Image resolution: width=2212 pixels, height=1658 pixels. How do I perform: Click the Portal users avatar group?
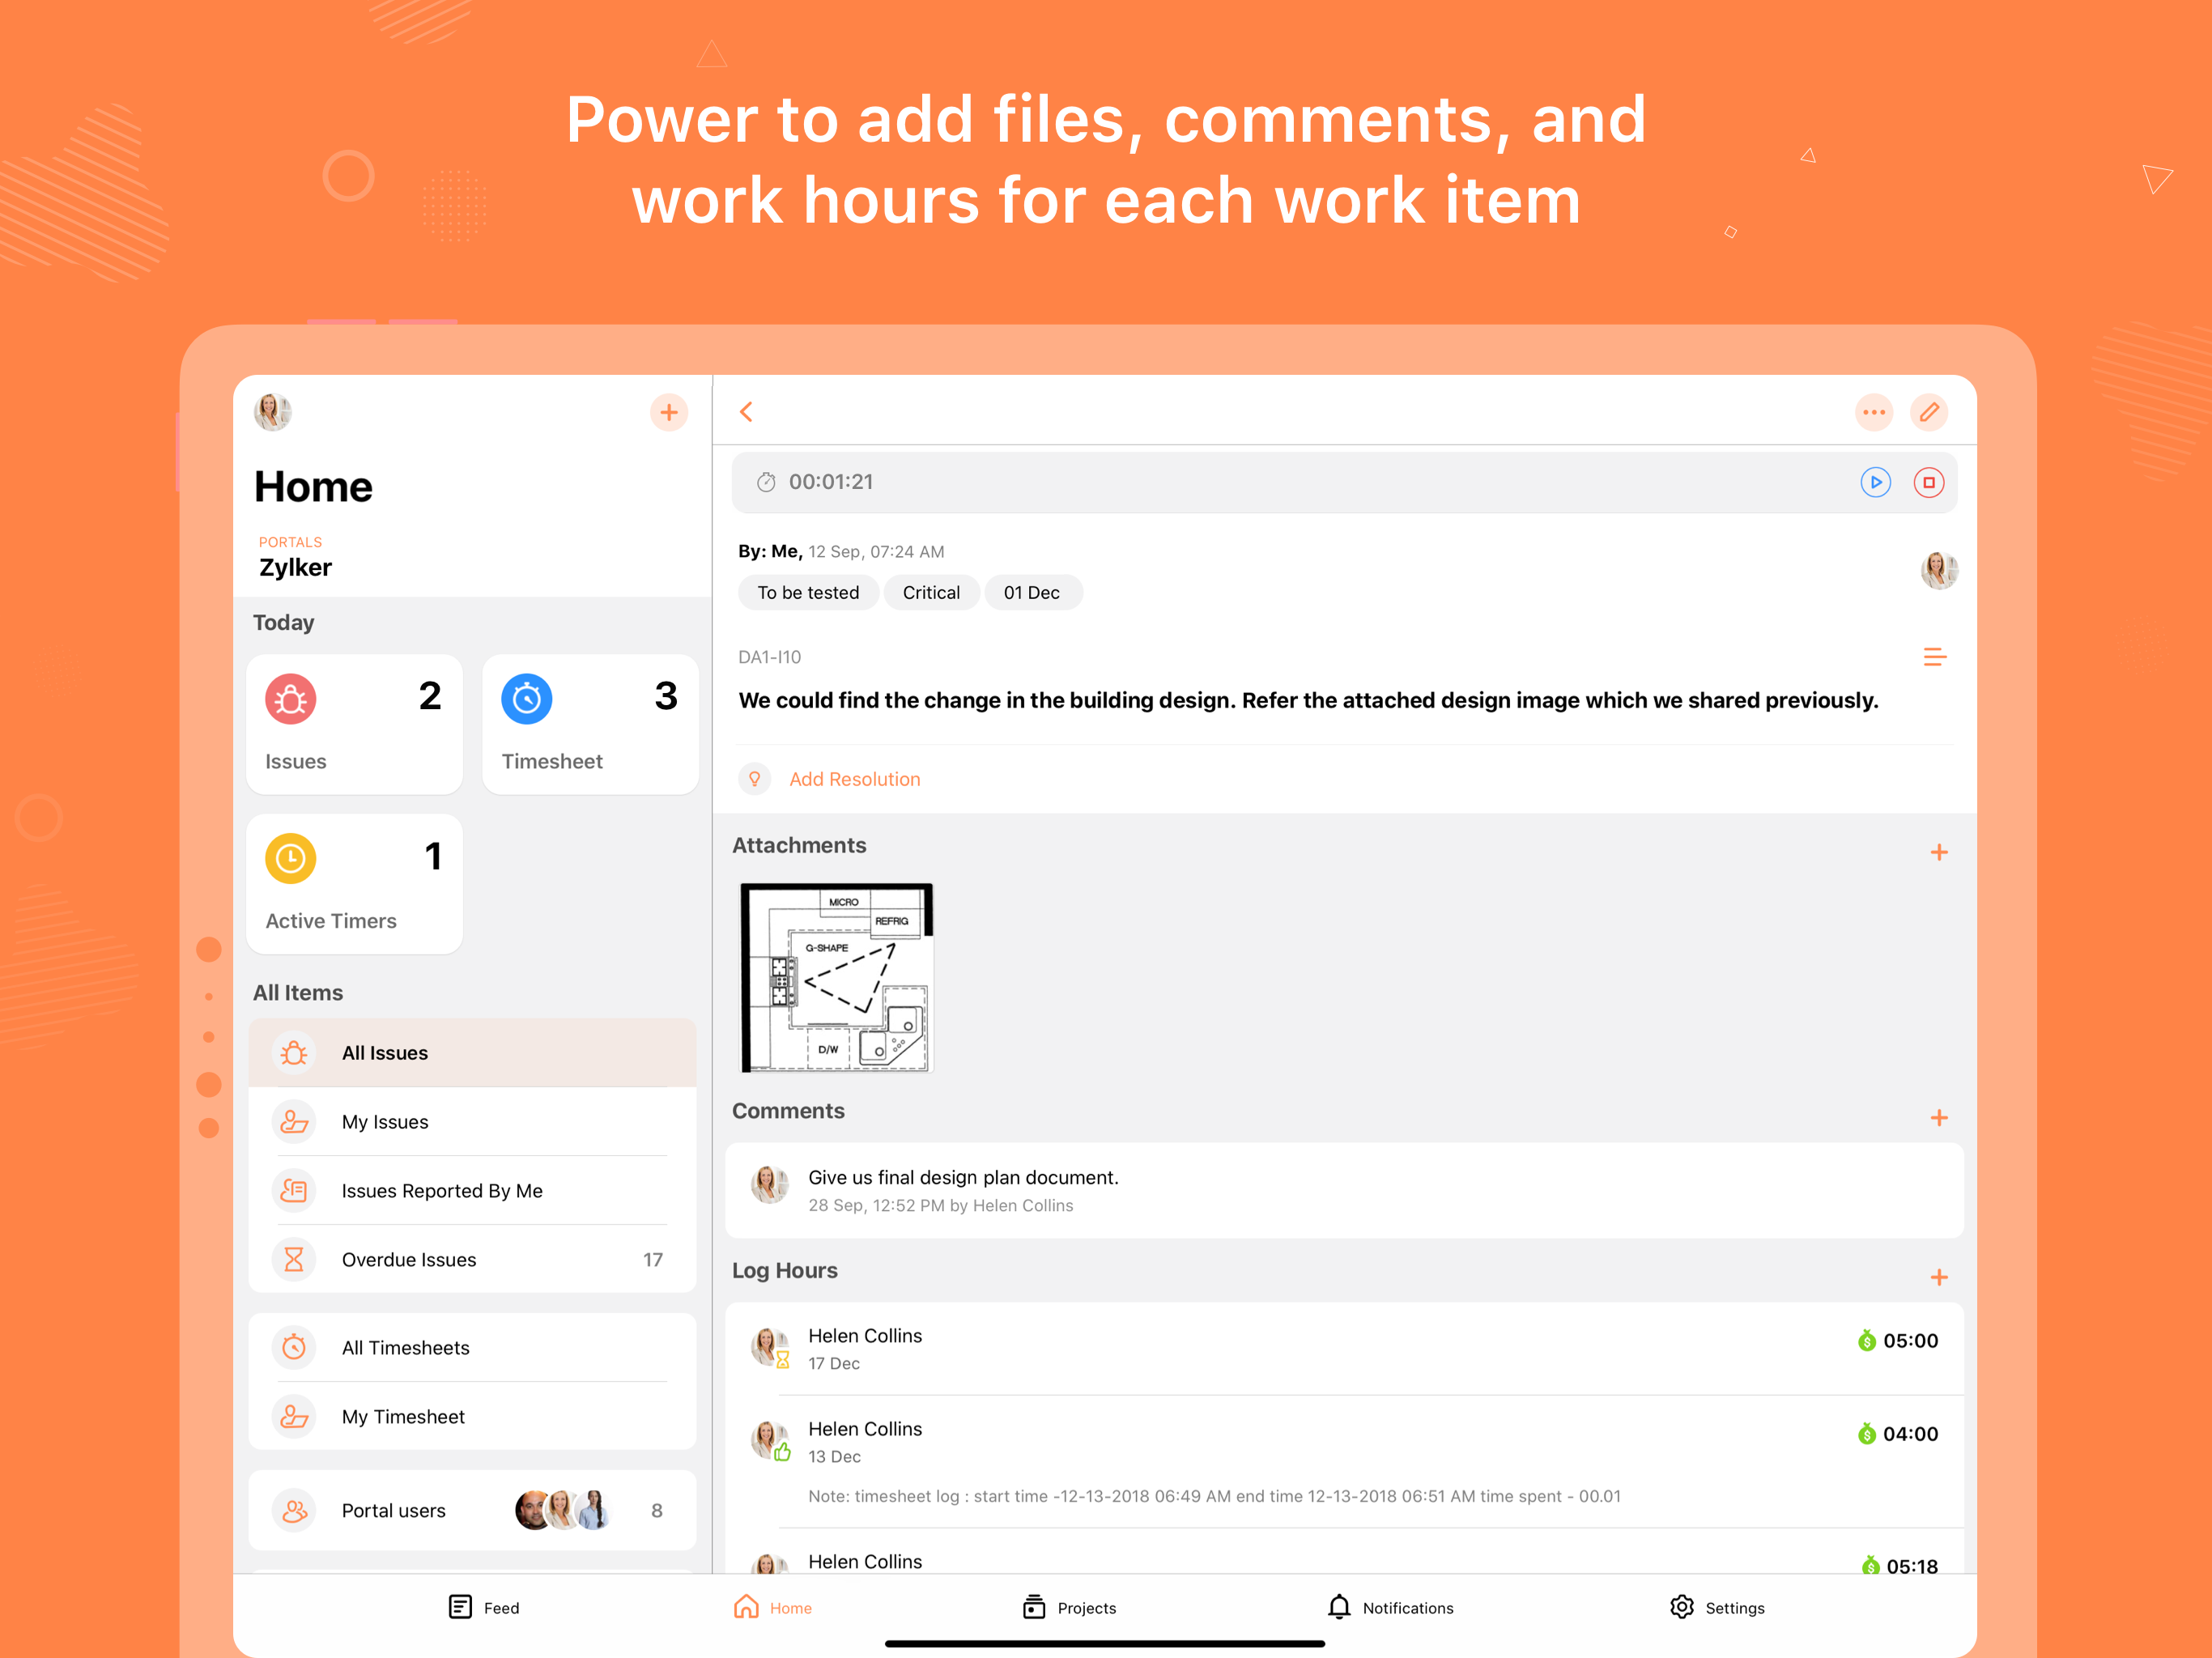563,1510
